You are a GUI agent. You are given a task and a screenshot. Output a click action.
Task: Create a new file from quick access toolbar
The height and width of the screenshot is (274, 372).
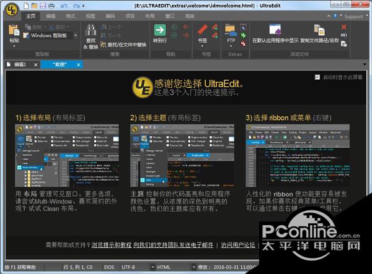tap(26, 6)
